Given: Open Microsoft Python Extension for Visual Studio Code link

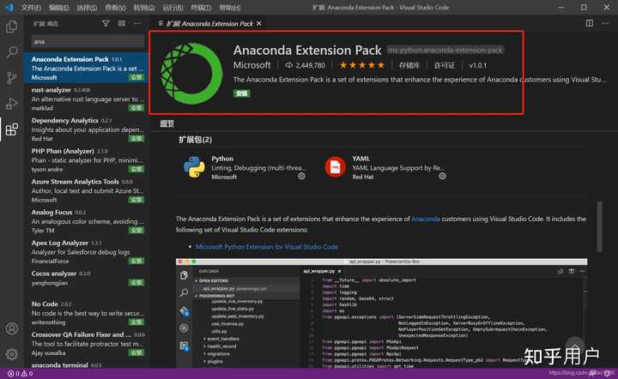Looking at the screenshot, I should coord(266,246).
